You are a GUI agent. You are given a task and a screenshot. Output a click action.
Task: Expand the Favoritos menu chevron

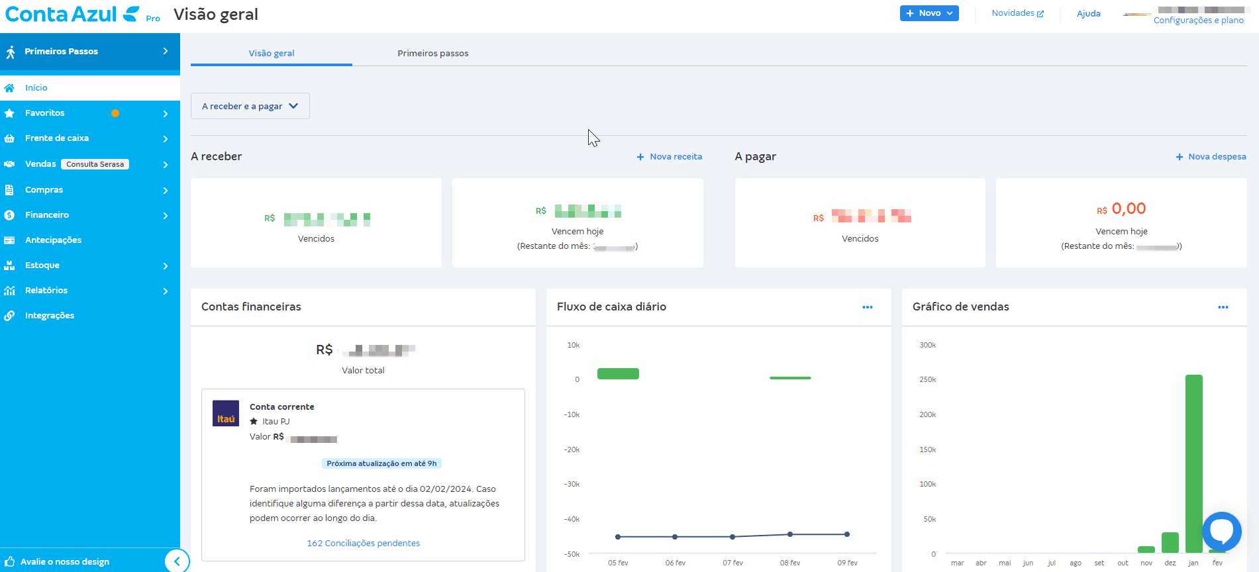pyautogui.click(x=166, y=114)
